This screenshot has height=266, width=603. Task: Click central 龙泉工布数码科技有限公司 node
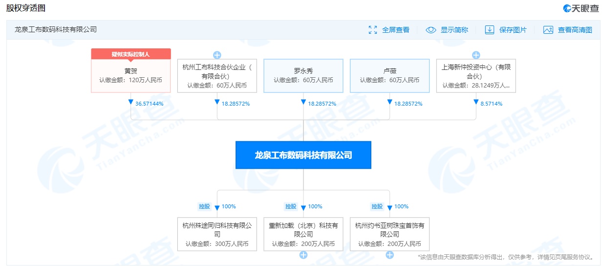point(303,155)
